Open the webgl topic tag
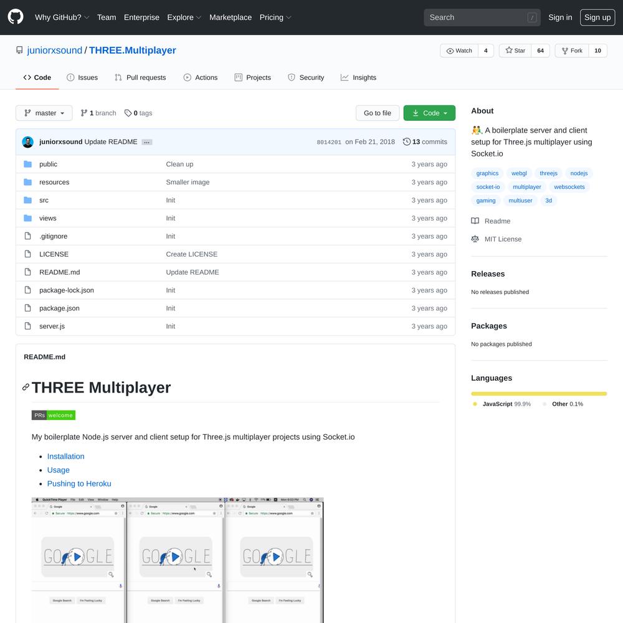The height and width of the screenshot is (623, 623). coord(519,173)
